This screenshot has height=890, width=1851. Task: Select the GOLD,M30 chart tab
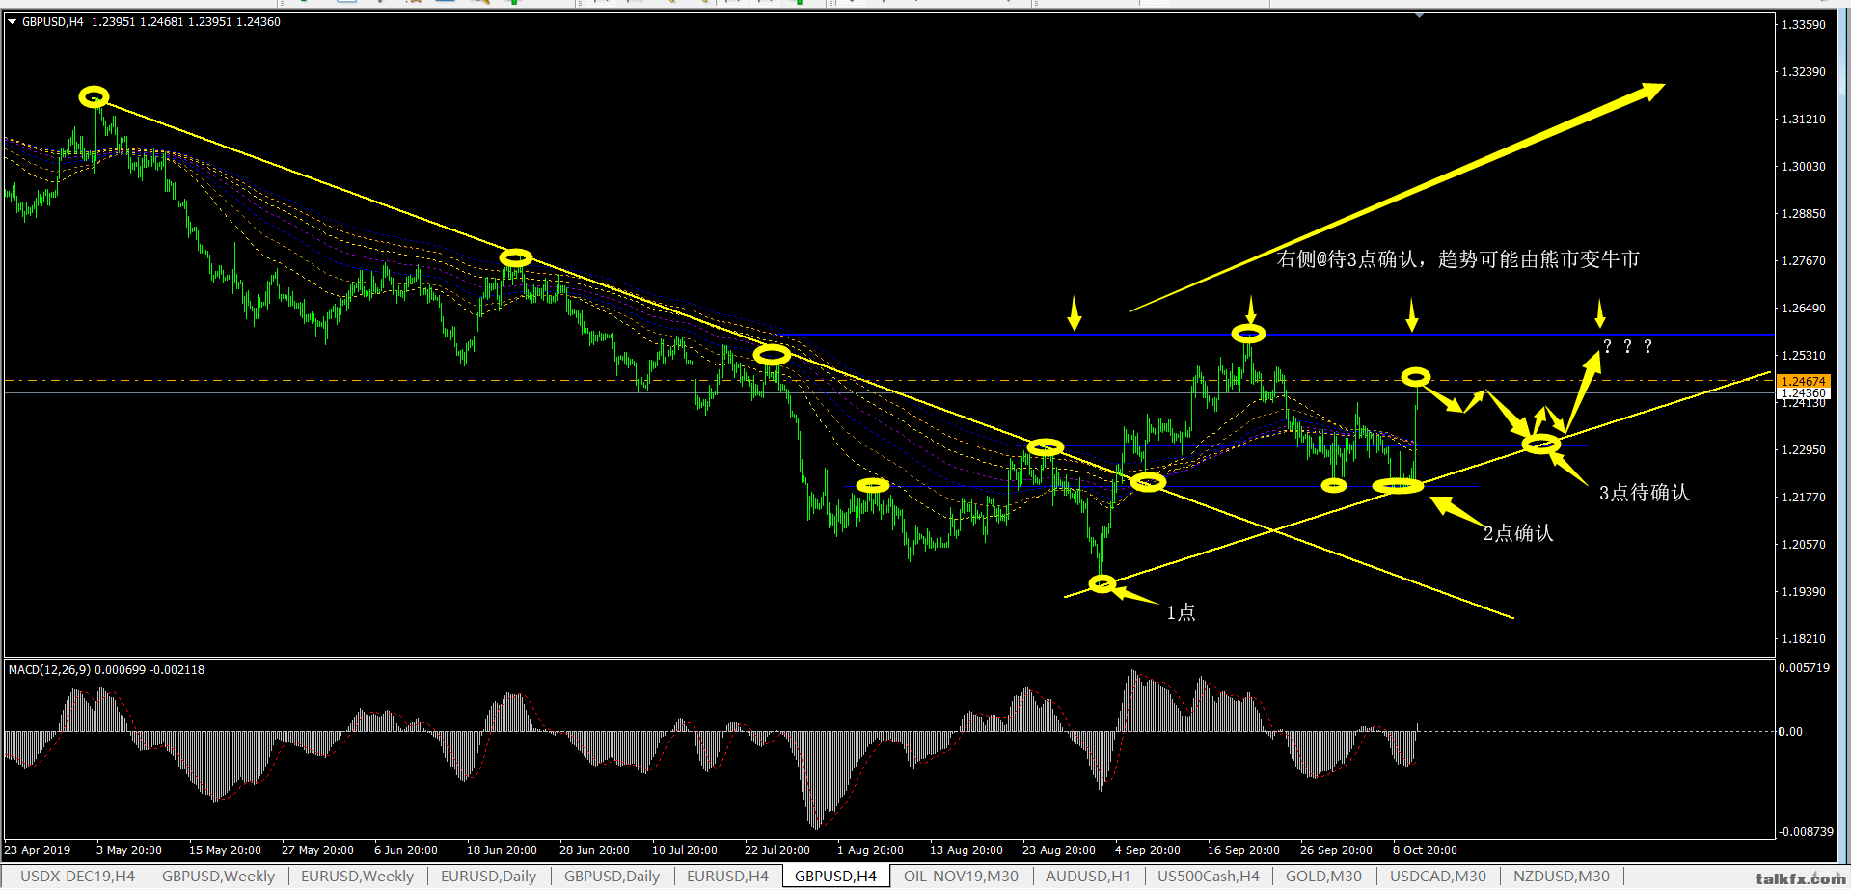click(1323, 876)
